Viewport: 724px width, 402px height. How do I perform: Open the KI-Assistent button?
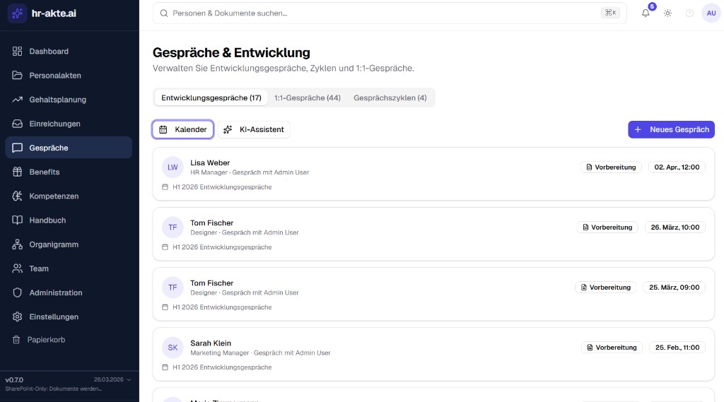point(254,129)
